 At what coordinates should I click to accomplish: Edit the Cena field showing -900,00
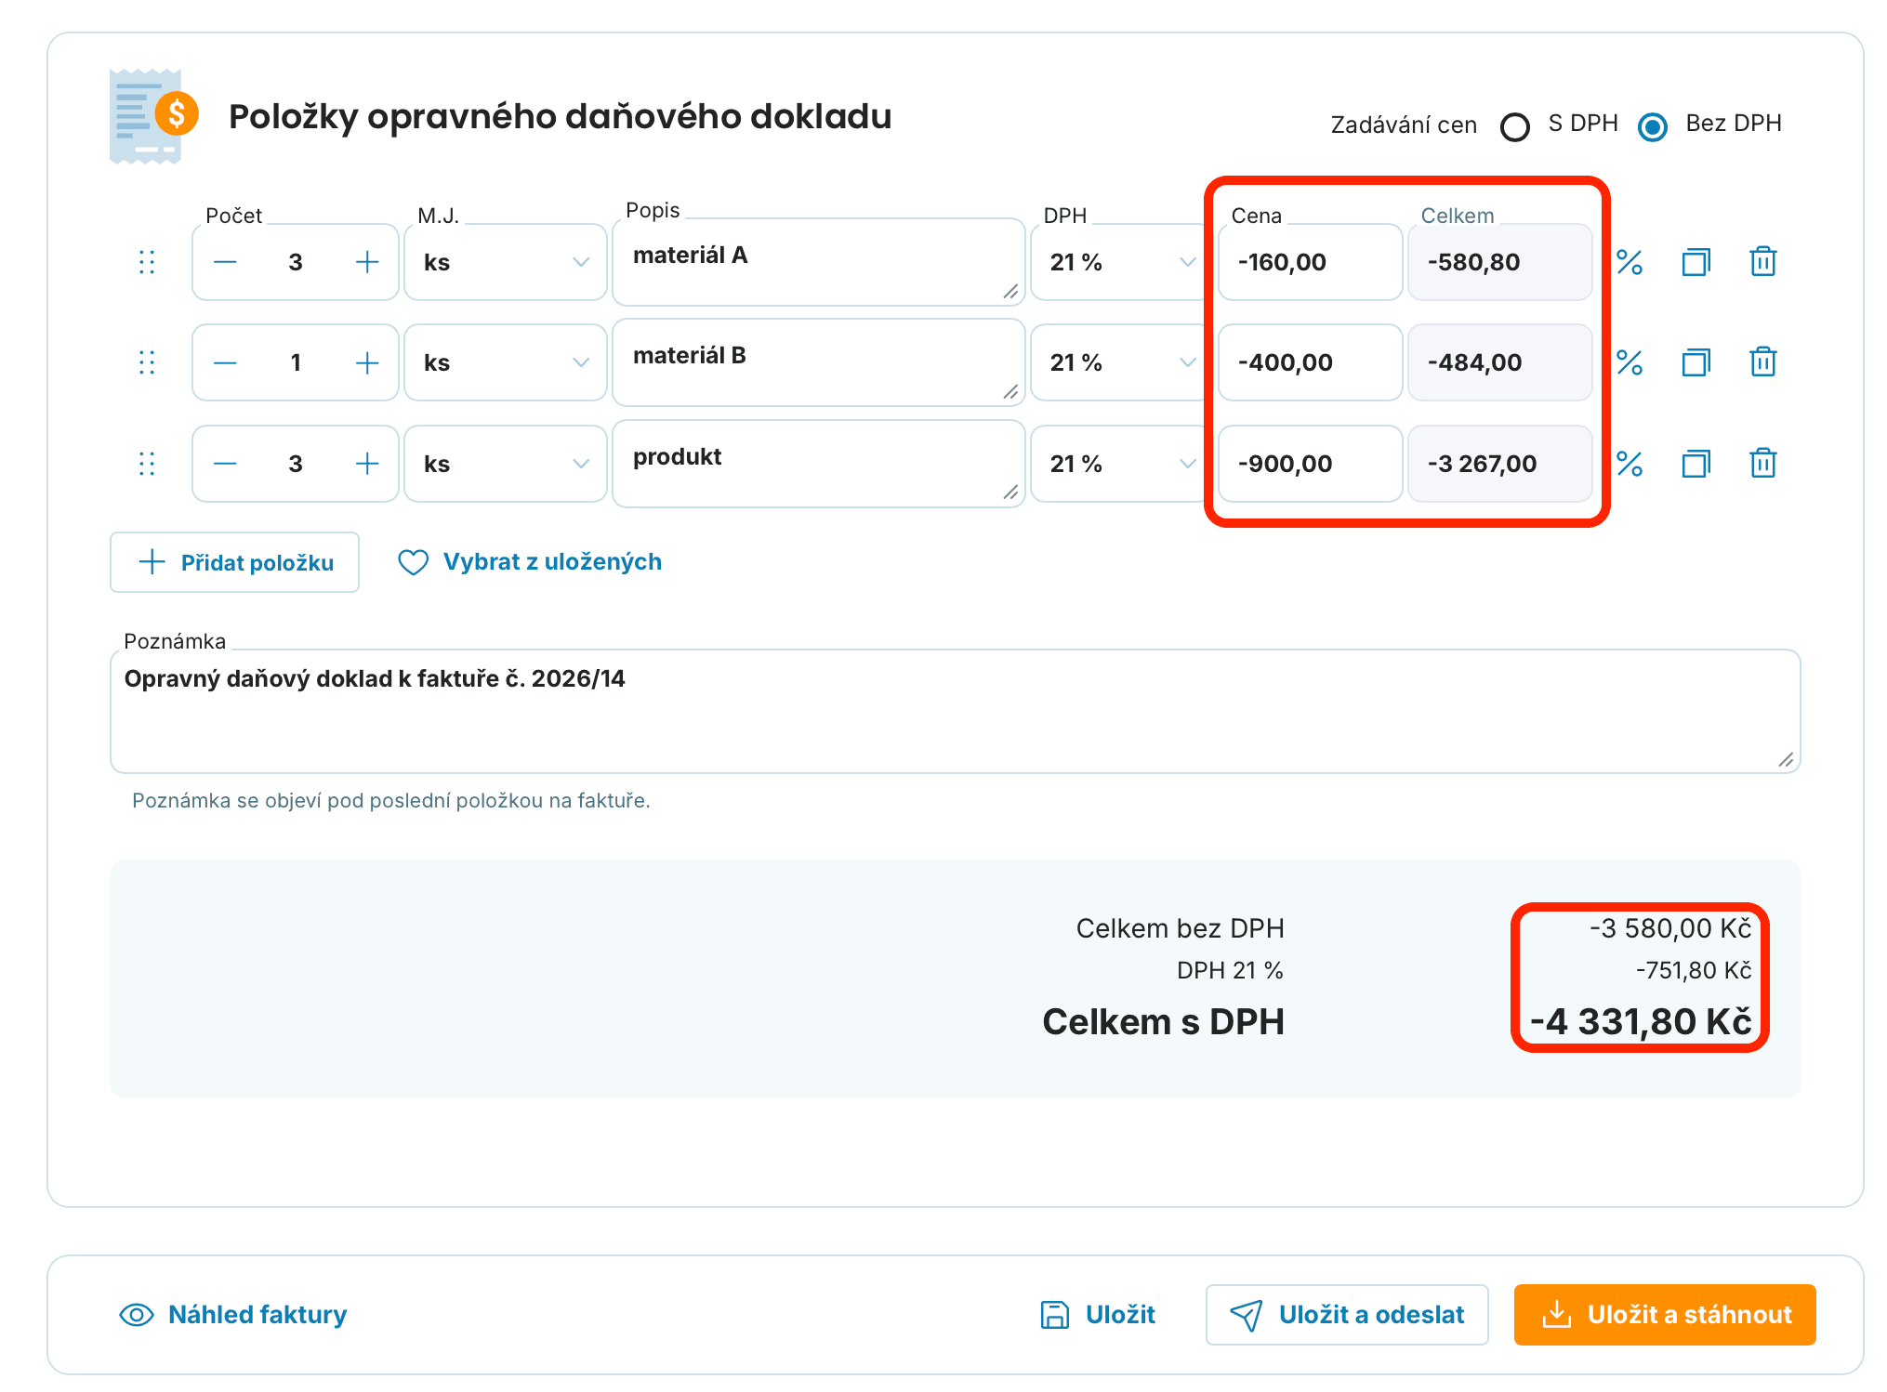coord(1310,464)
